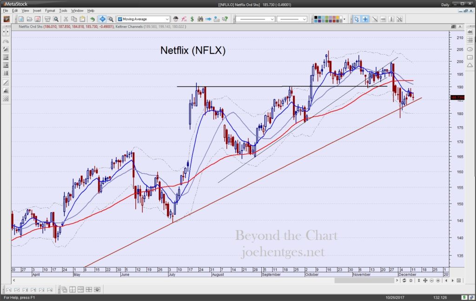476x301 pixels.
Task: Click the arc drawing tool in left sidebar
Action: [6, 41]
